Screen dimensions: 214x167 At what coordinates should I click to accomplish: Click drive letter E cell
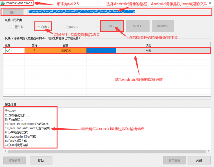(x=35, y=51)
